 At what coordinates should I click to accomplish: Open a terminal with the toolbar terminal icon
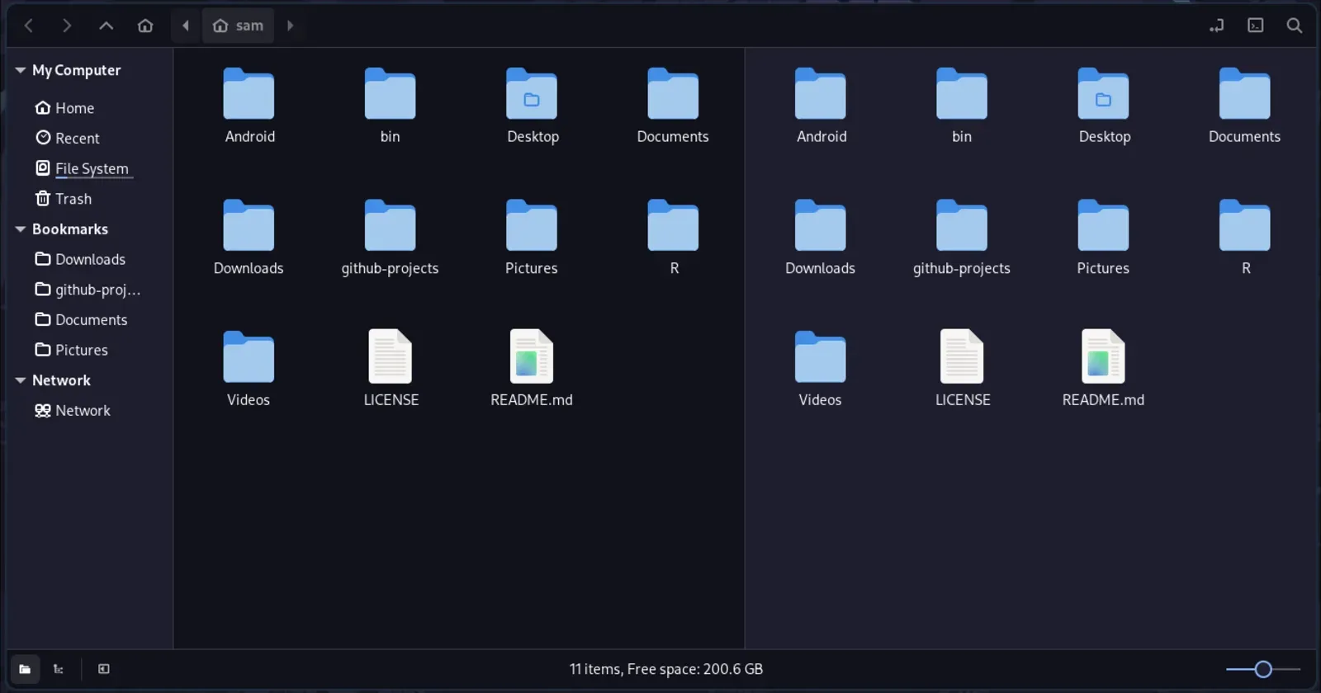click(1256, 26)
